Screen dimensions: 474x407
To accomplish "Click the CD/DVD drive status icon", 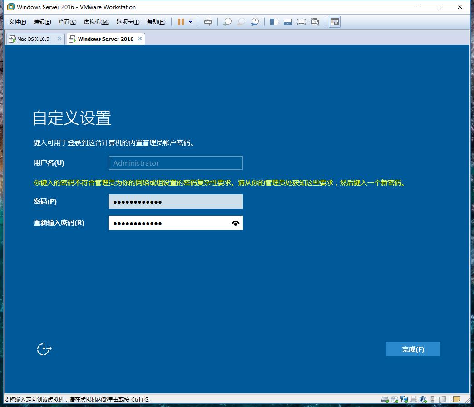I will click(395, 399).
